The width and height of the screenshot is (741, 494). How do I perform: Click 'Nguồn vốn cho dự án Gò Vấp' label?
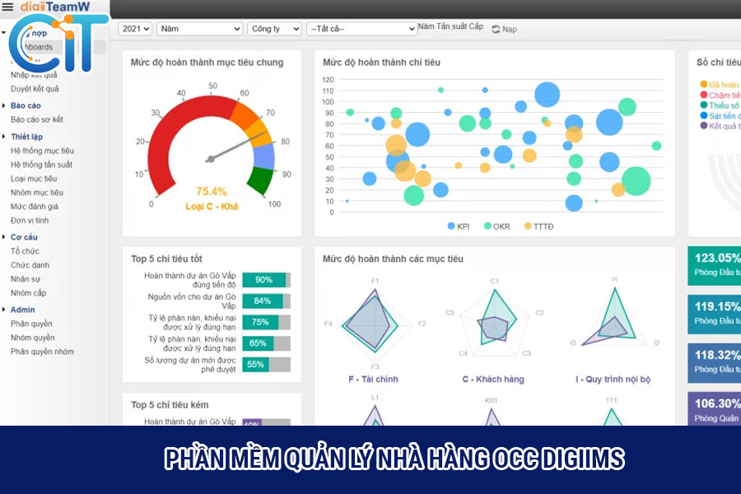tap(191, 301)
